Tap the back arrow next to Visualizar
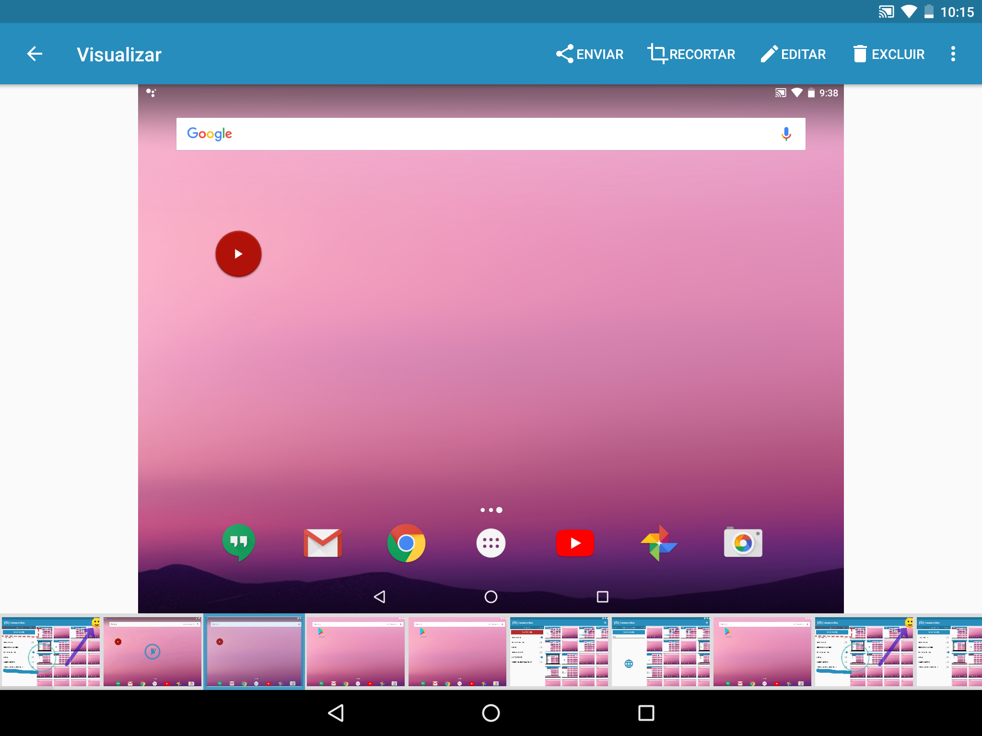Image resolution: width=982 pixels, height=736 pixels. pos(35,54)
